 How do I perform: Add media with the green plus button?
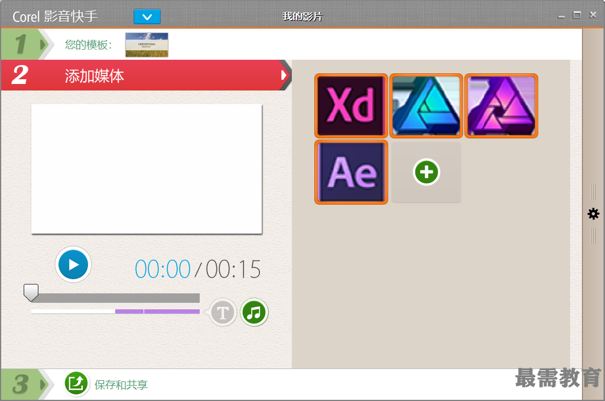[427, 172]
